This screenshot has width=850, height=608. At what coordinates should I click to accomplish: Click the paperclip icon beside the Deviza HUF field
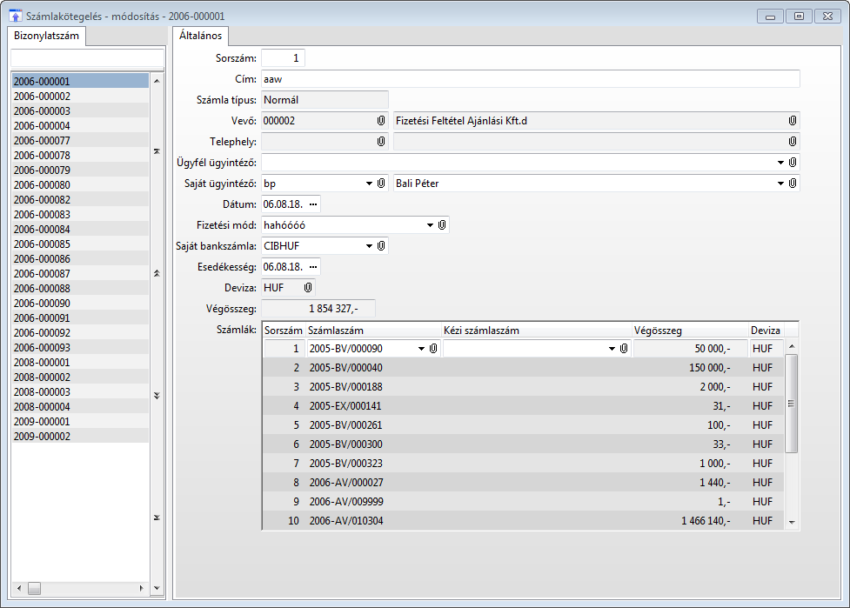click(308, 288)
